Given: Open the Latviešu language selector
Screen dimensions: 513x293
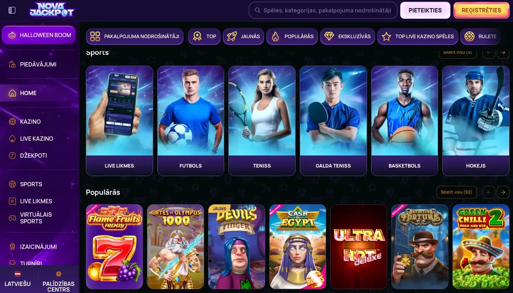Looking at the screenshot, I should click(x=18, y=279).
